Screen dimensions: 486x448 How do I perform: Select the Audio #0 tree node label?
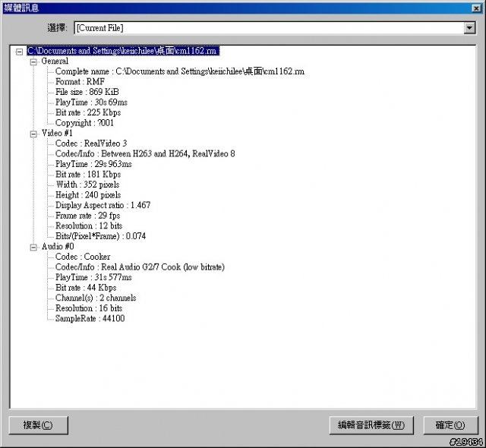coord(58,247)
